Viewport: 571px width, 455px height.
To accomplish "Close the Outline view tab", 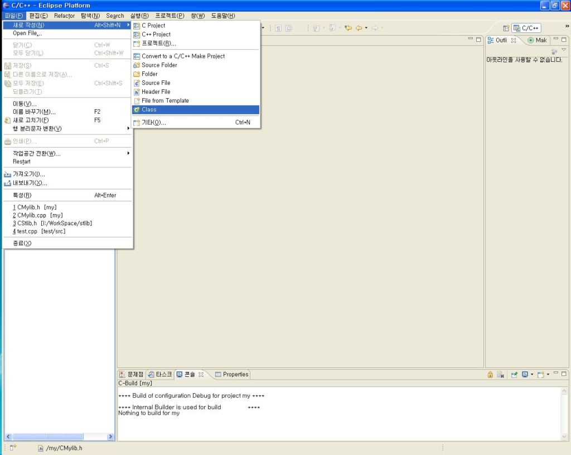I will pyautogui.click(x=514, y=40).
